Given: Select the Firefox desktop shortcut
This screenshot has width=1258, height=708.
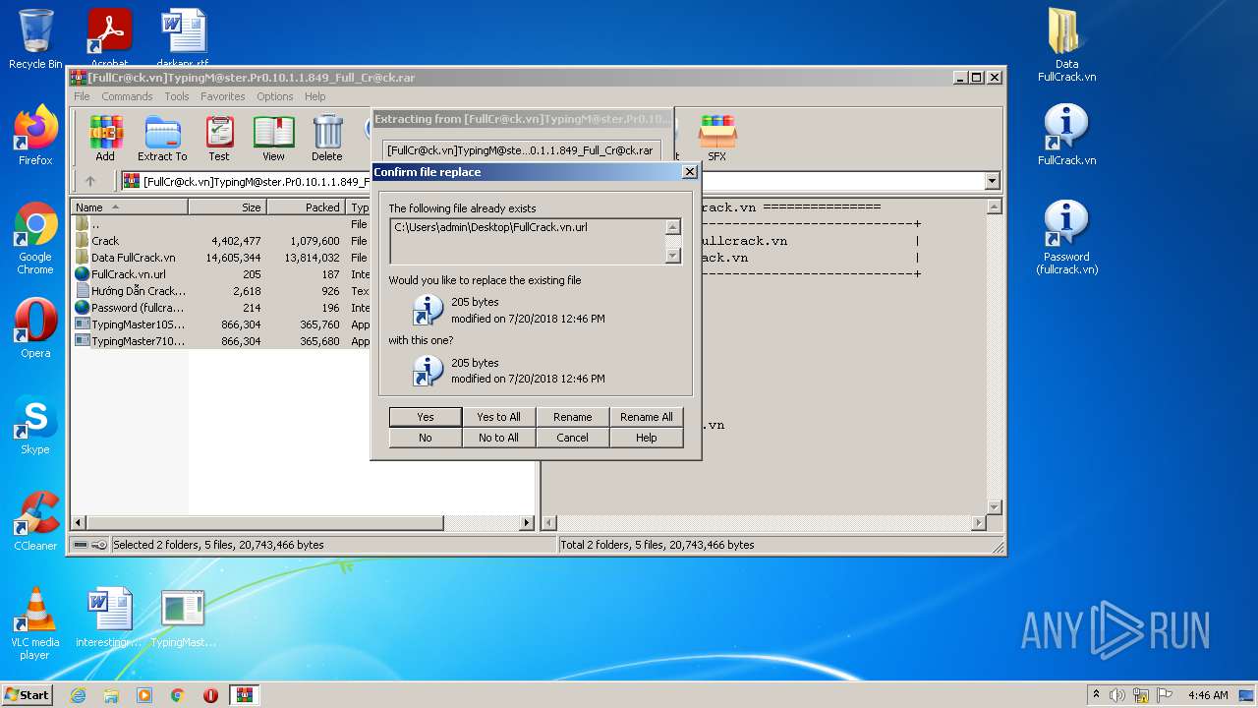Looking at the screenshot, I should click(x=35, y=136).
